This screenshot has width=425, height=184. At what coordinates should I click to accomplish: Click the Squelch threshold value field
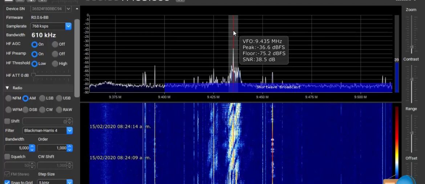click(x=17, y=166)
